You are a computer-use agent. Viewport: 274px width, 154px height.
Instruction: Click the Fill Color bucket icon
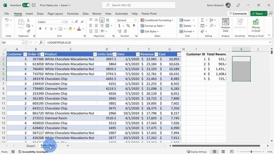(x=70, y=29)
